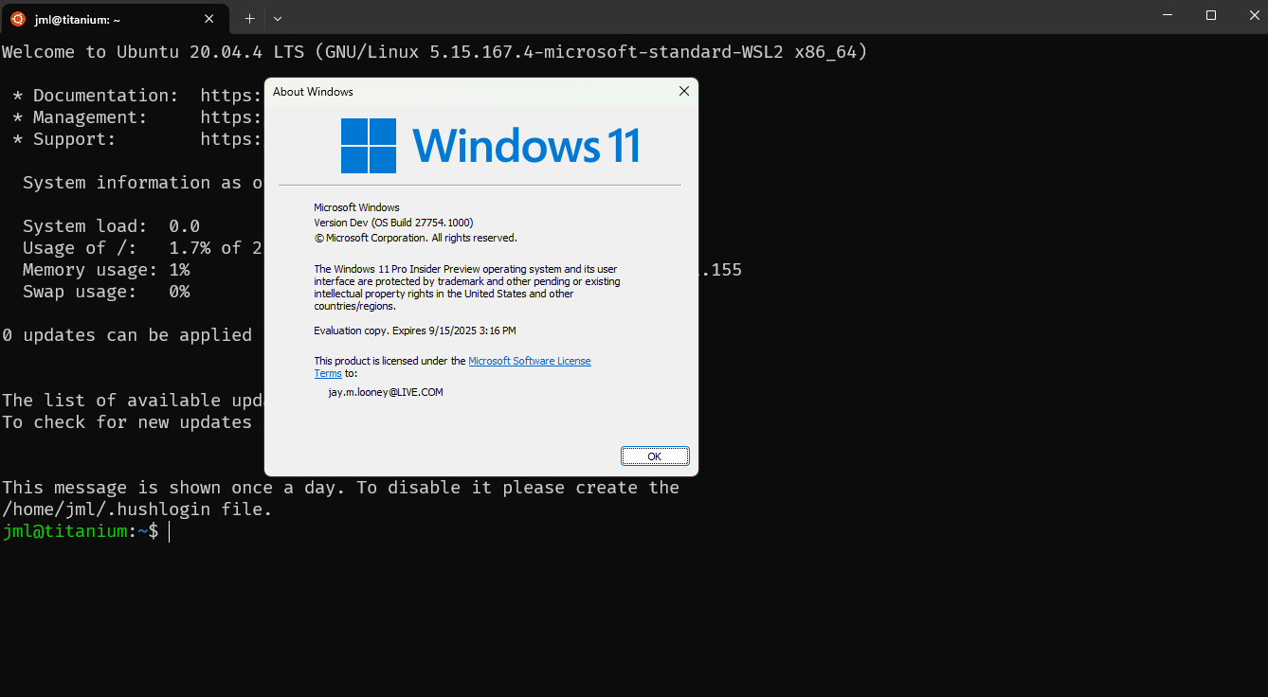Click the '* Documentation:' line in terminal
1268x697 pixels.
(137, 96)
